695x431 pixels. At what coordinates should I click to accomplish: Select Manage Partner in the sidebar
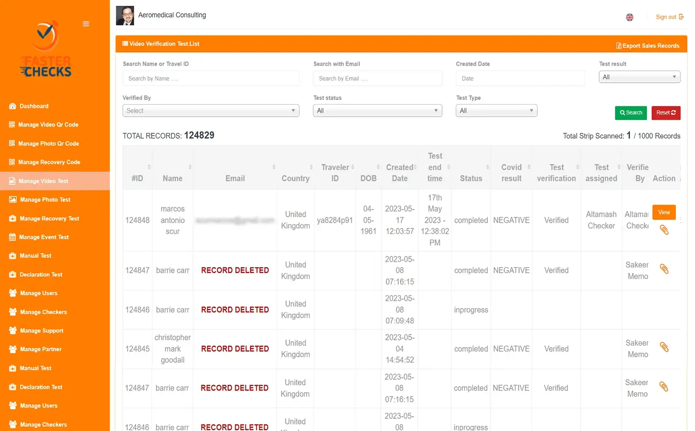click(41, 349)
